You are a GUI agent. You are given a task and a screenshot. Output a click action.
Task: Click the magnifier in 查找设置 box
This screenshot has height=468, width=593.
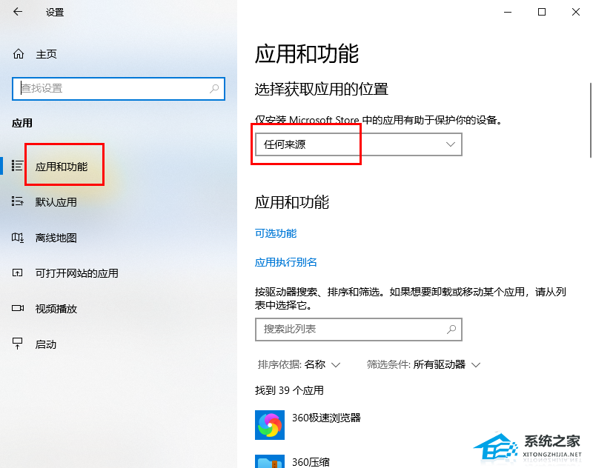(214, 88)
